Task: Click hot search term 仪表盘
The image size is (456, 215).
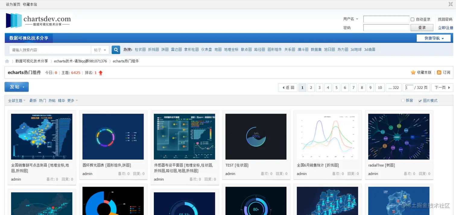Action: click(x=207, y=49)
